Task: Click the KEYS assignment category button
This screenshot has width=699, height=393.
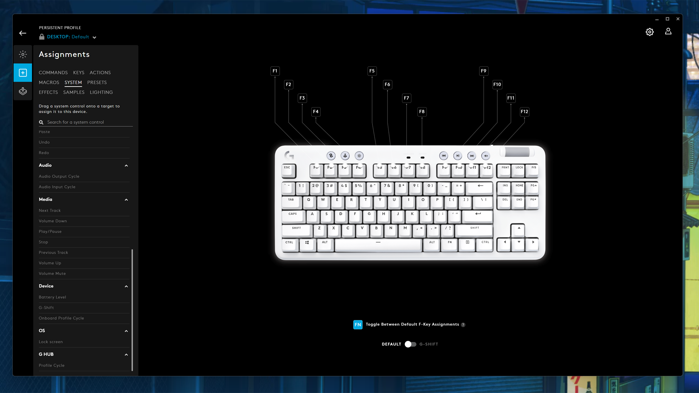Action: 78,72
